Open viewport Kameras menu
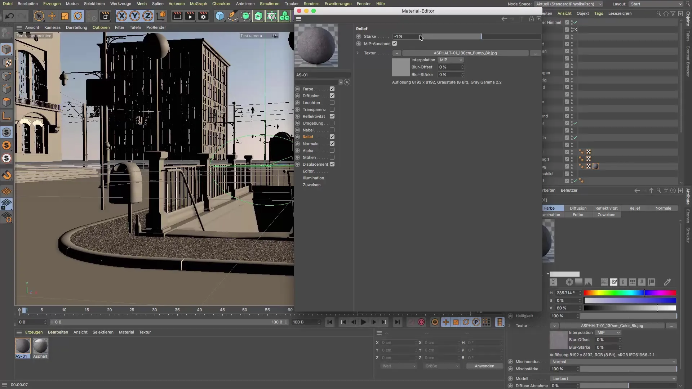 click(x=52, y=27)
